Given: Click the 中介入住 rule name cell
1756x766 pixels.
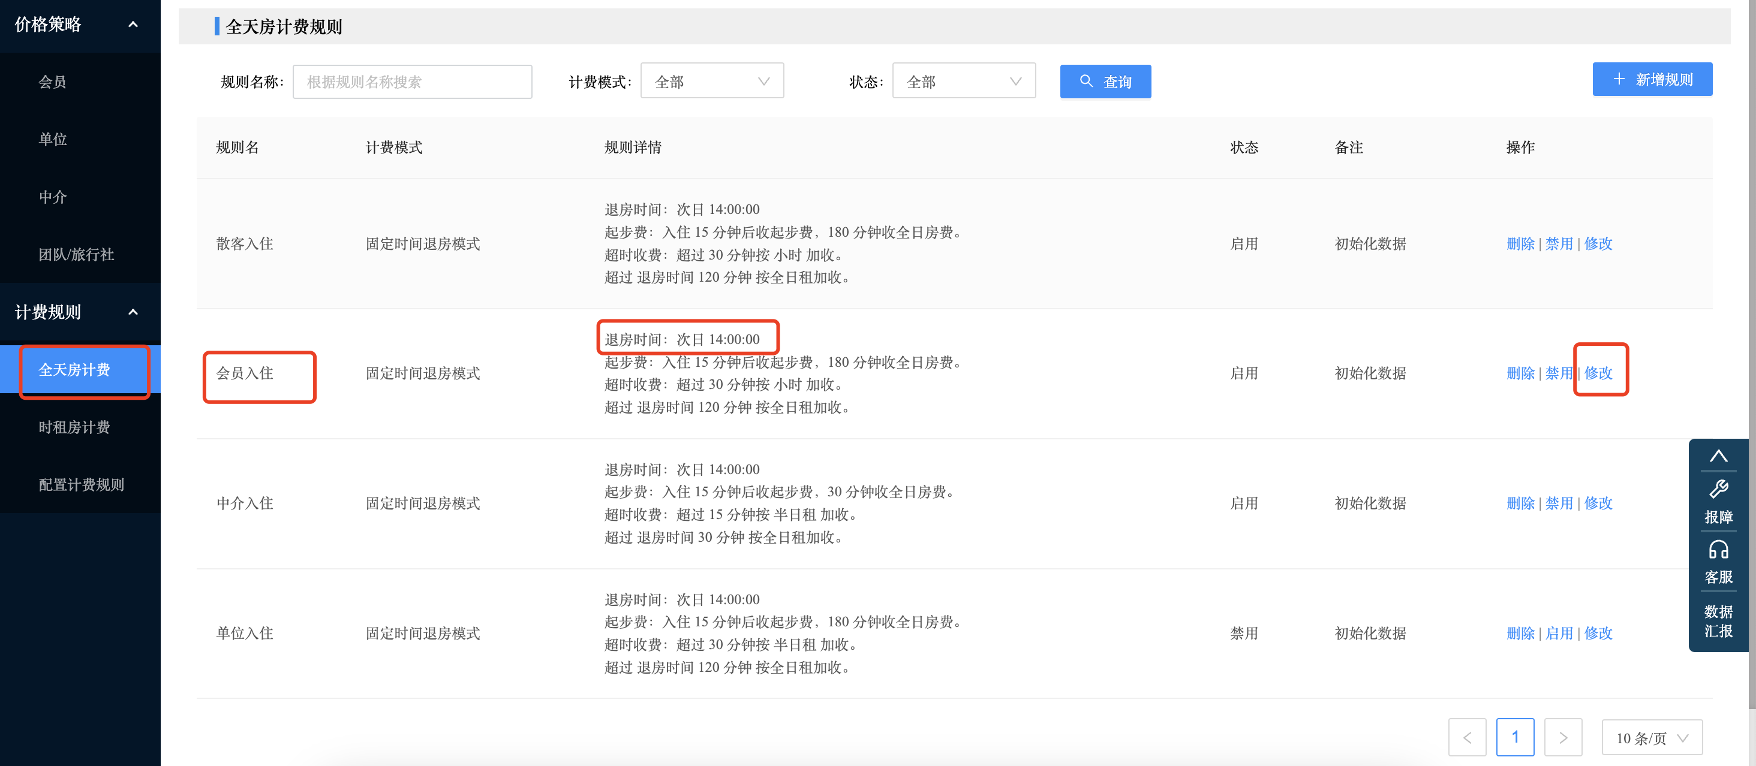Looking at the screenshot, I should point(245,503).
